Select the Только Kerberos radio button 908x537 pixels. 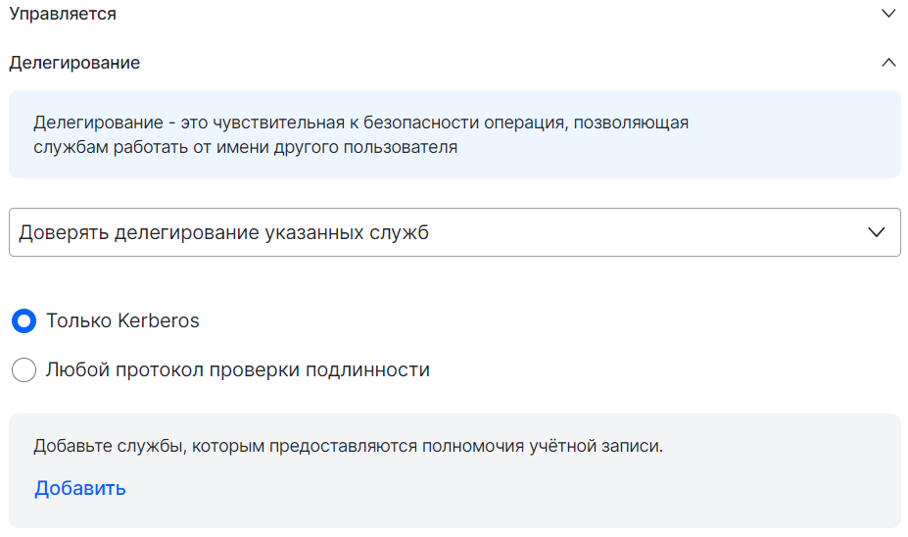pos(24,320)
